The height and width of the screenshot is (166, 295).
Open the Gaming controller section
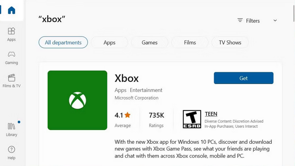tap(11, 58)
